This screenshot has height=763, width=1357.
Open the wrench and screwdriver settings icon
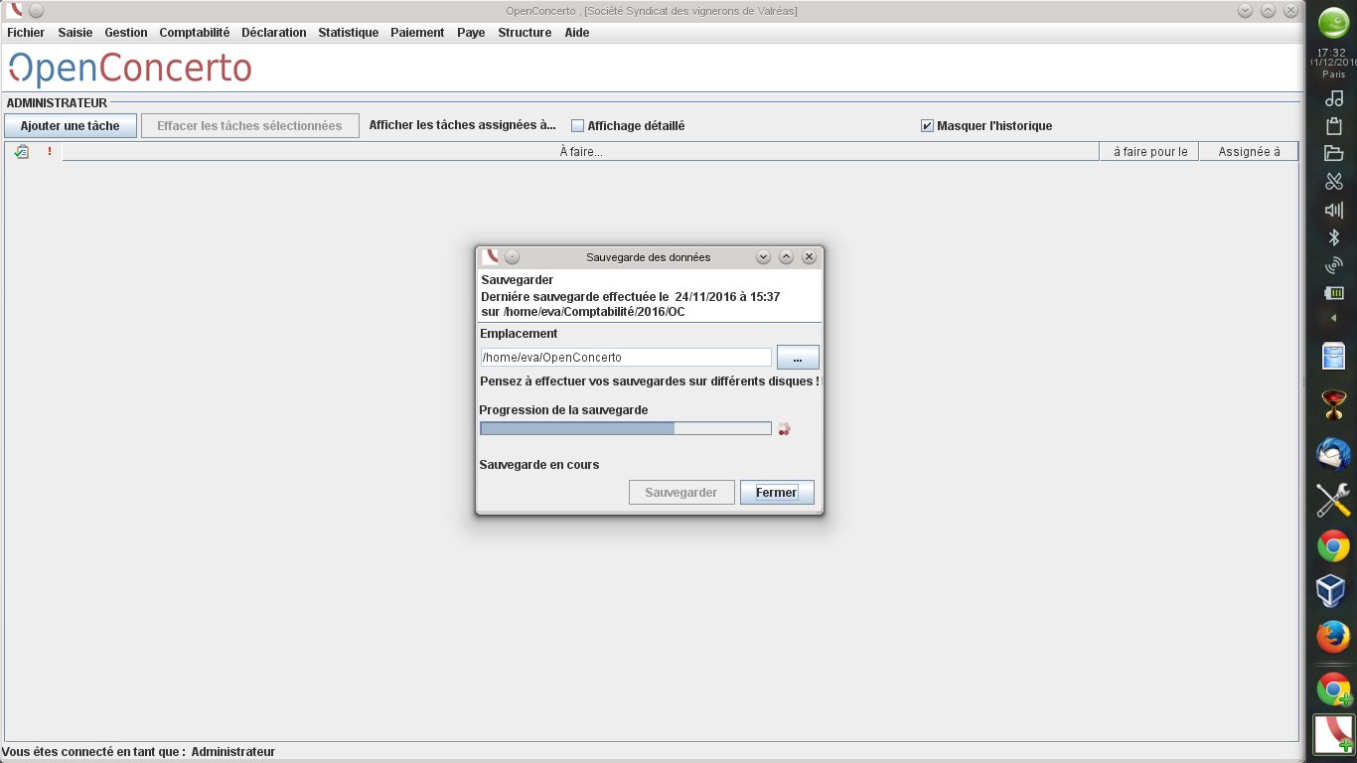tap(1333, 500)
